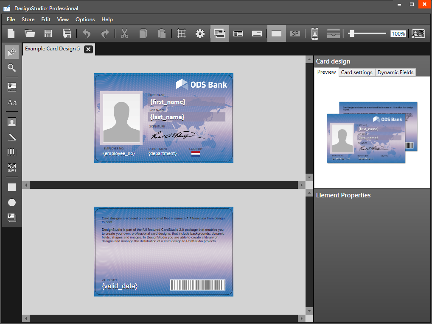Viewport: 432px width, 324px height.
Task: Select the {department} field on card
Action: click(x=163, y=153)
